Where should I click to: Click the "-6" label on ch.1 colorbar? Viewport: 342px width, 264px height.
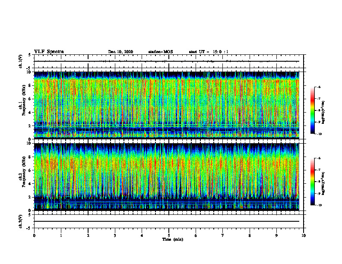pos(319,87)
